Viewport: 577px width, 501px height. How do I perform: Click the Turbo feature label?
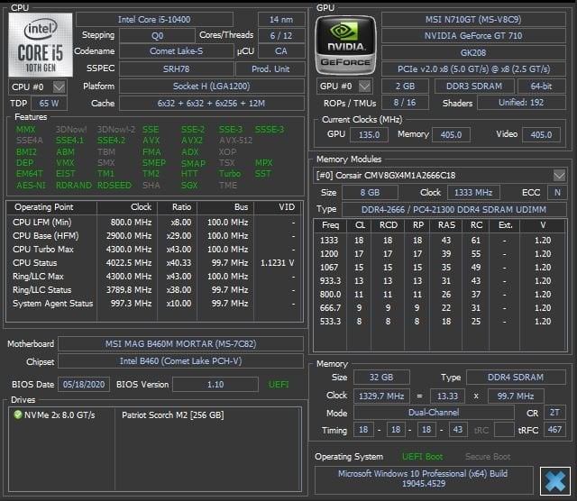[230, 174]
